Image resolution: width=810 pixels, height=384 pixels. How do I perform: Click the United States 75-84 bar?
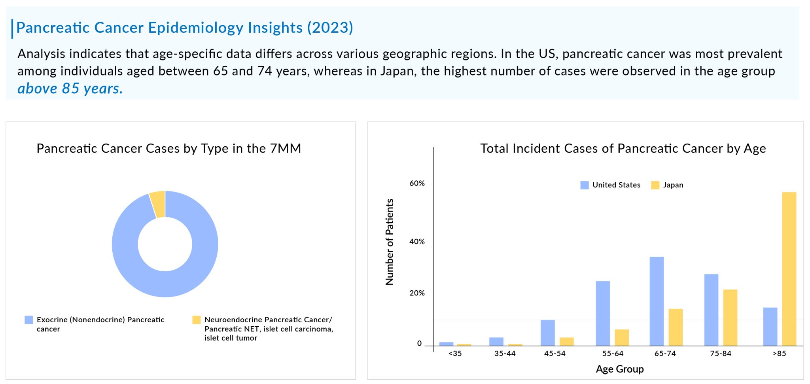tap(711, 310)
